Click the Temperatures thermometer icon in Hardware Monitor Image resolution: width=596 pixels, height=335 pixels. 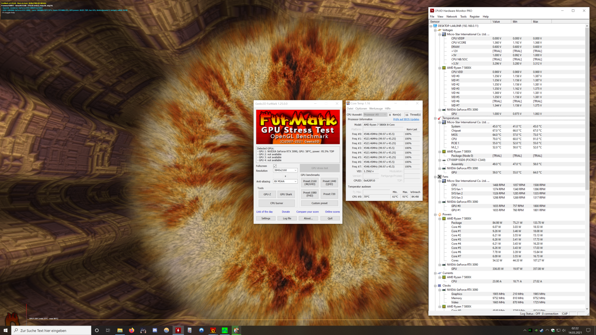click(440, 118)
